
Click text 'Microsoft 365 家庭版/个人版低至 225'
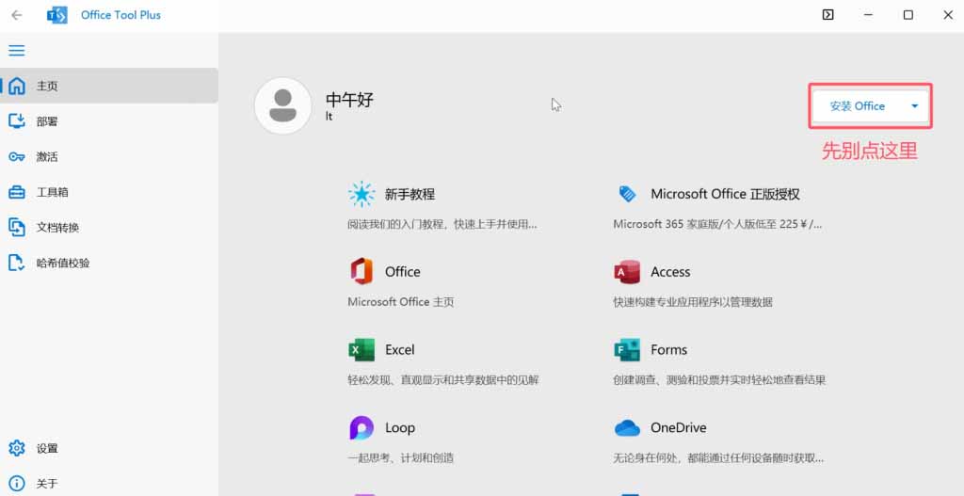click(705, 224)
